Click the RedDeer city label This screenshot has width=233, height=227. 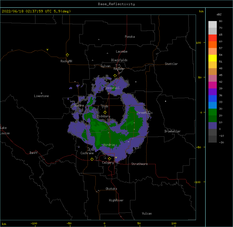click(x=119, y=69)
